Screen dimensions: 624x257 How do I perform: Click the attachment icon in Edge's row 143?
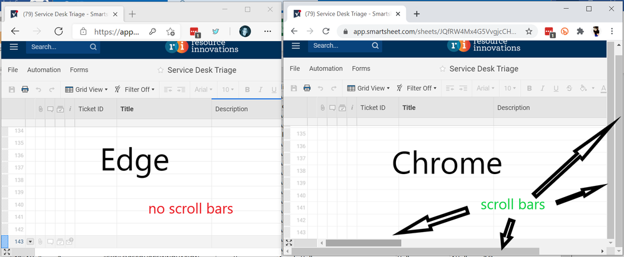coord(40,241)
